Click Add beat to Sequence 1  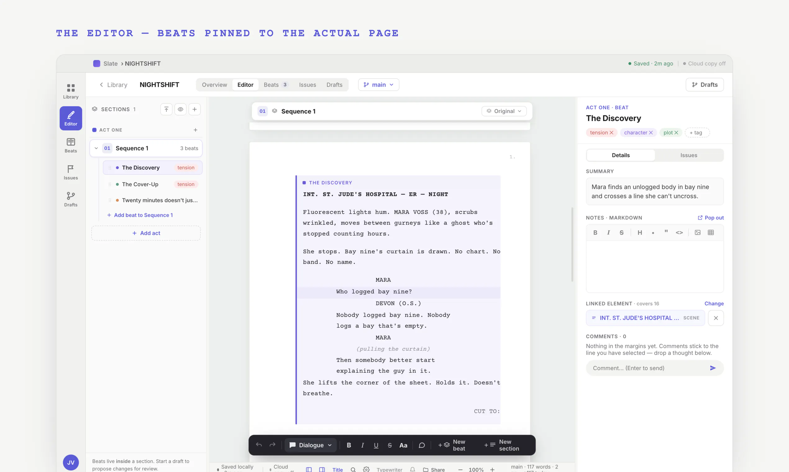click(140, 215)
